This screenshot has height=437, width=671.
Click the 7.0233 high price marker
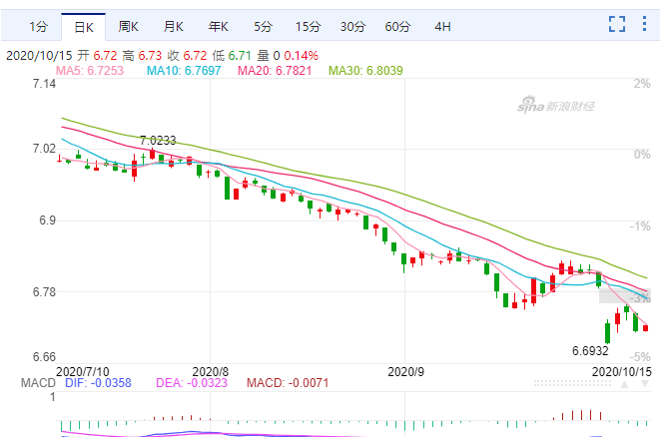[158, 141]
